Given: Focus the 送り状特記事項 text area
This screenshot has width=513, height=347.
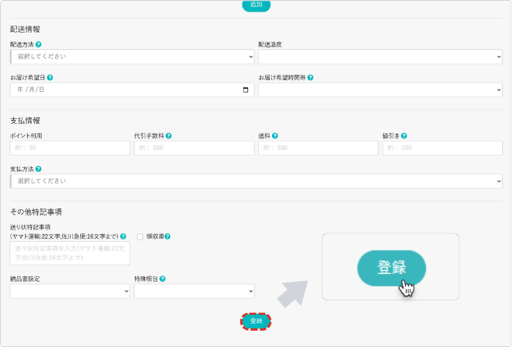Looking at the screenshot, I should pos(70,253).
